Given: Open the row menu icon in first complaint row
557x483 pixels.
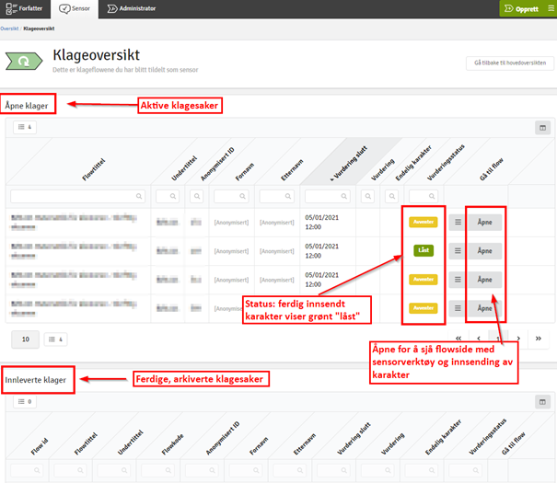Looking at the screenshot, I should click(456, 222).
